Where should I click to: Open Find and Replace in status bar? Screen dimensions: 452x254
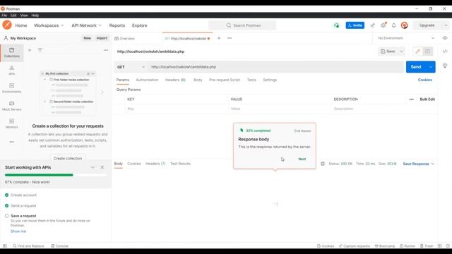(28, 246)
